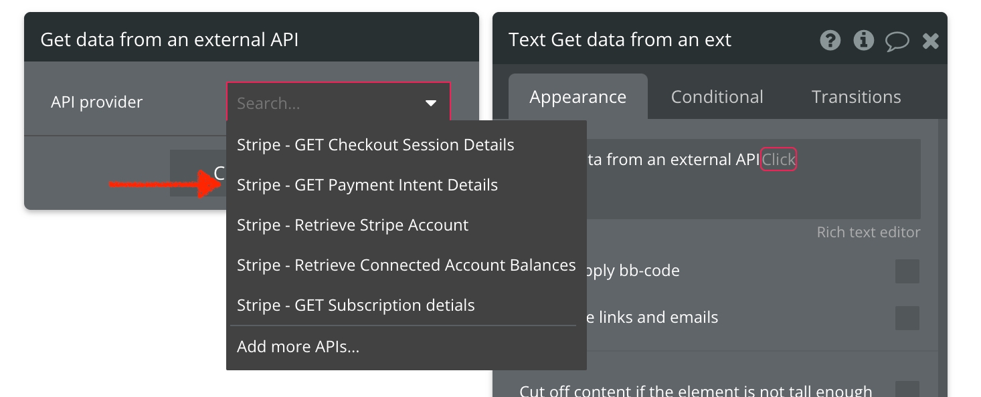Viewport: 981px width, 397px height.
Task: Expand the API provider dropdown arrow
Action: pos(431,103)
